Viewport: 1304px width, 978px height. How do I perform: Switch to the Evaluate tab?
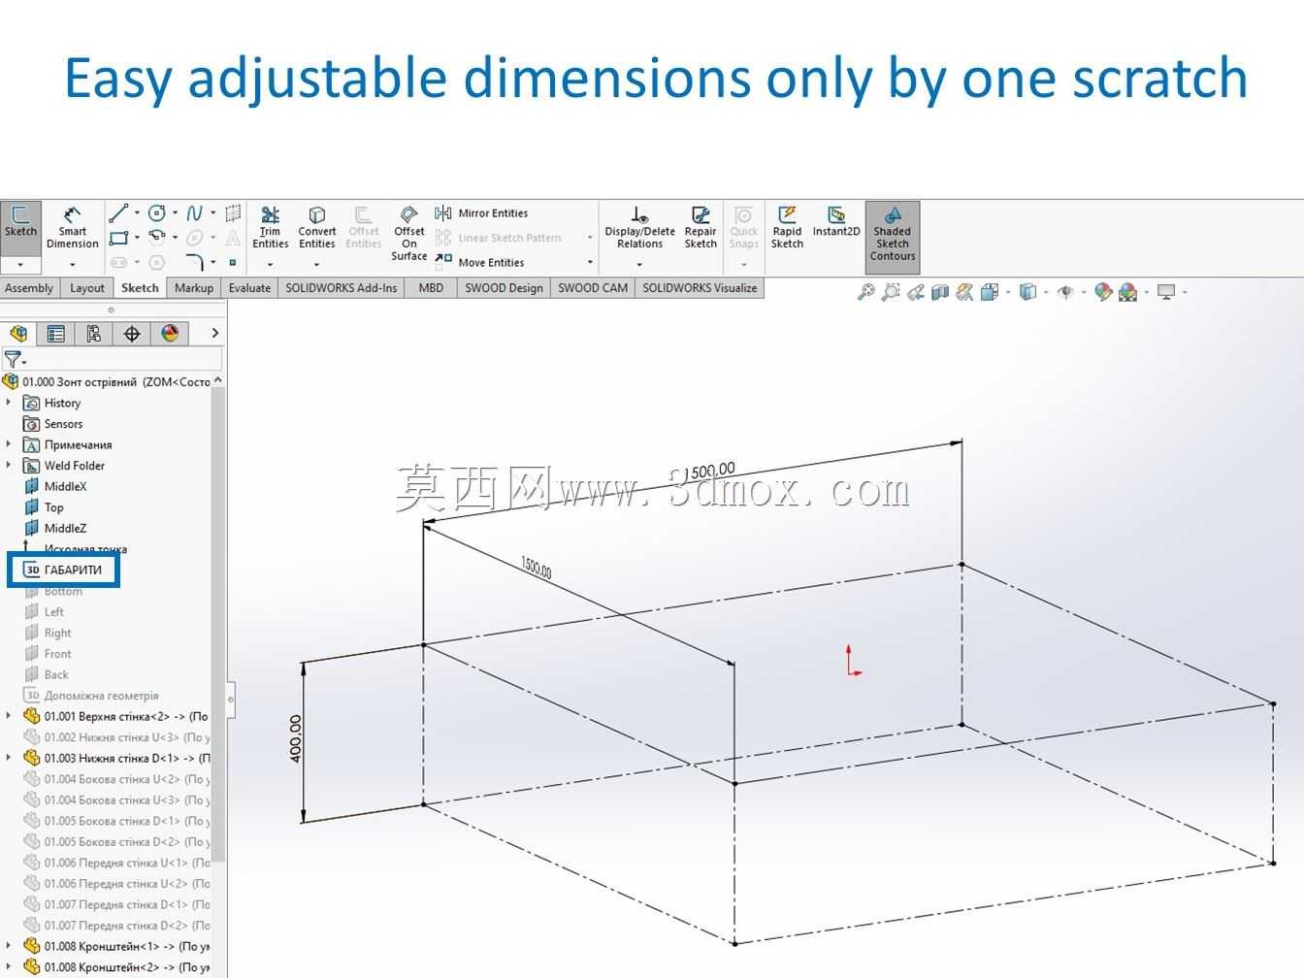click(249, 288)
